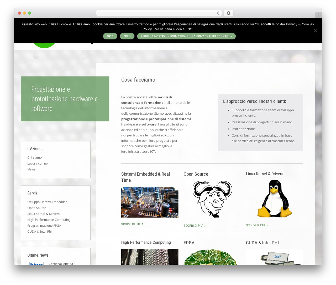Click the green site logo circle

(44, 46)
